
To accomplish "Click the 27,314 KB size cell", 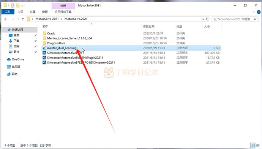I will (x=213, y=63).
